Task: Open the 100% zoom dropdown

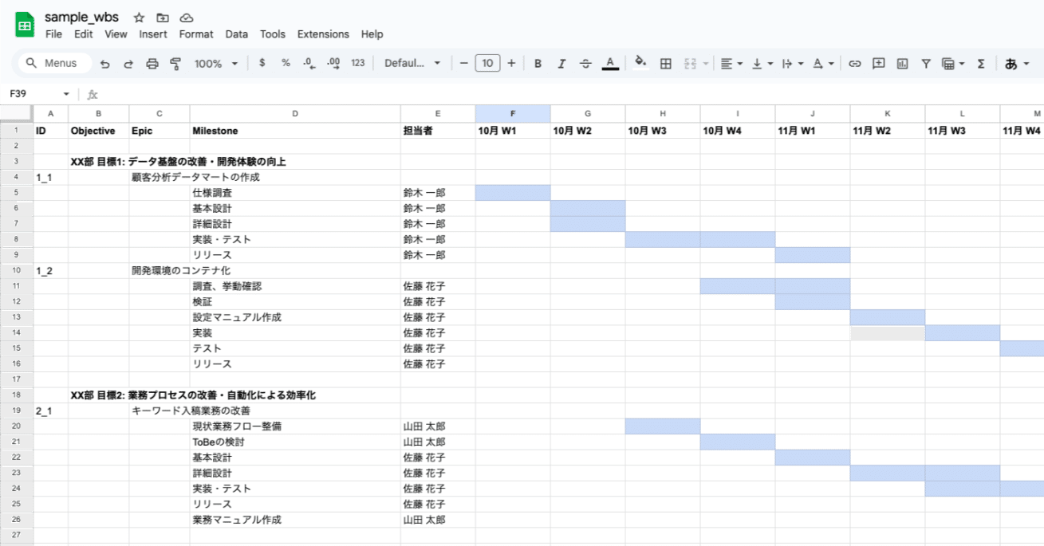Action: click(x=216, y=63)
